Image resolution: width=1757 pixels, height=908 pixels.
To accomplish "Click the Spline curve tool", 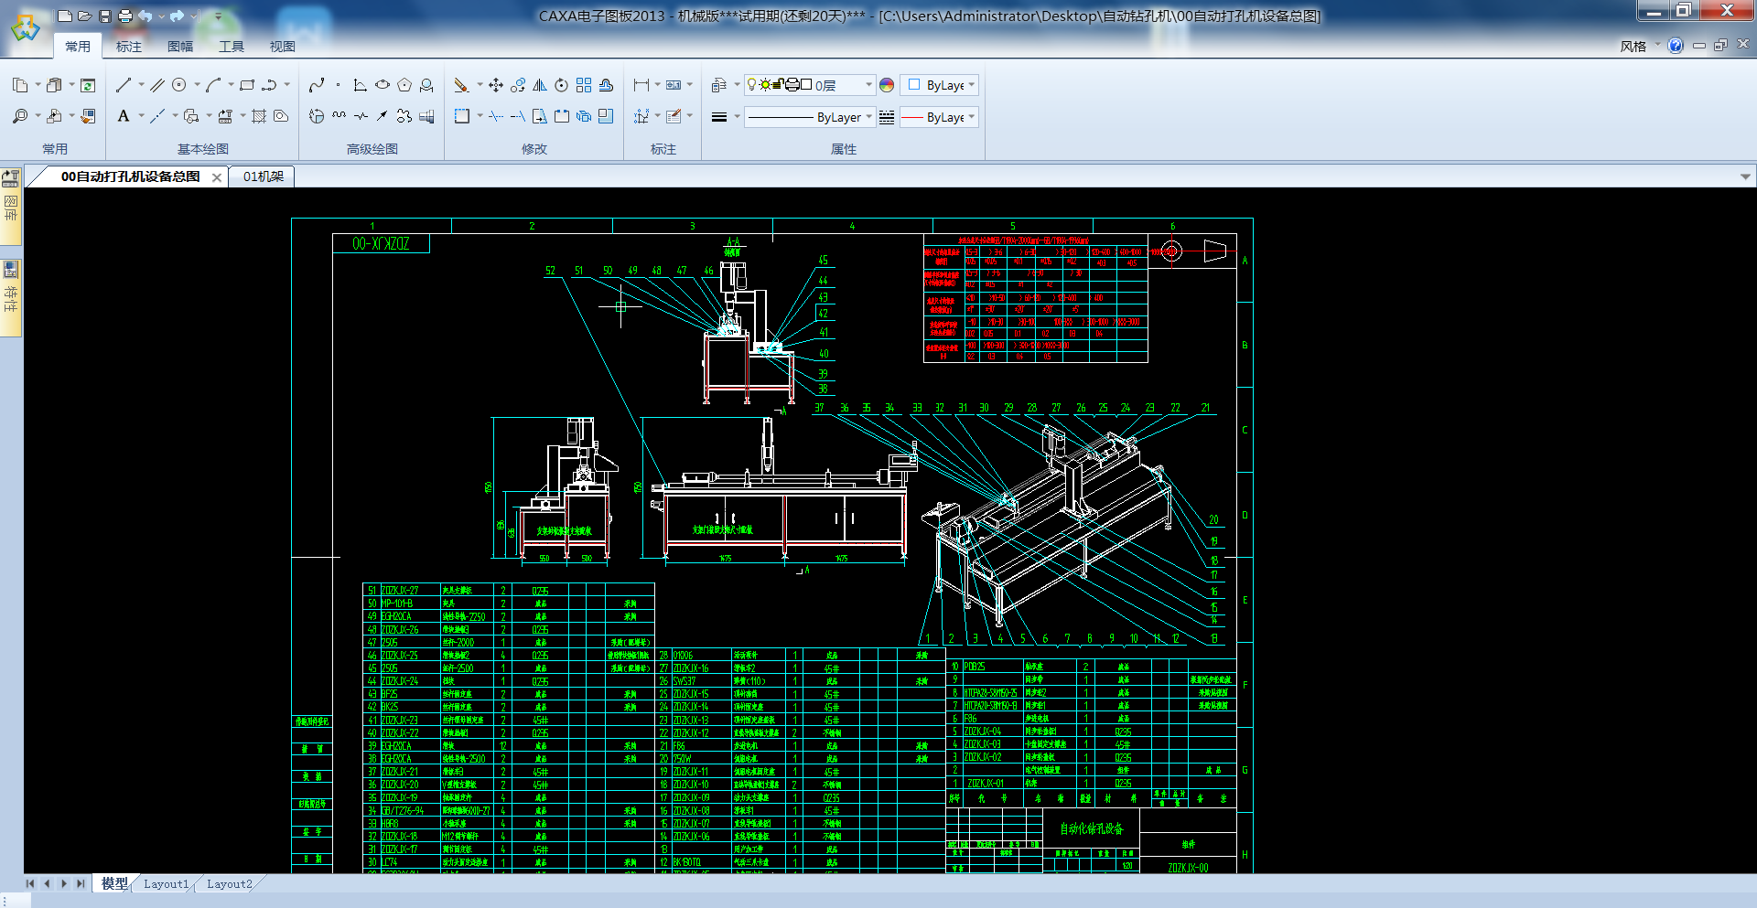I will click(317, 85).
